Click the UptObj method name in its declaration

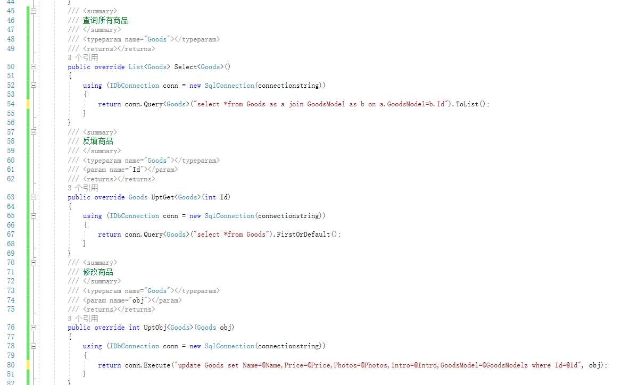[155, 328]
